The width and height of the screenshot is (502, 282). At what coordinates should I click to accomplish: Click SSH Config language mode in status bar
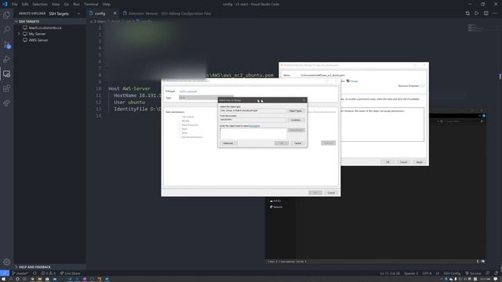pyautogui.click(x=452, y=273)
